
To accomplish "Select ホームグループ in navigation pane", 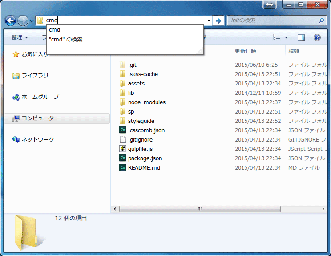I will pyautogui.click(x=40, y=97).
